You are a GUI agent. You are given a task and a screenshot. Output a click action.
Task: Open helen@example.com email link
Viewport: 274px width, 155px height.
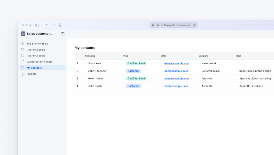click(x=176, y=79)
